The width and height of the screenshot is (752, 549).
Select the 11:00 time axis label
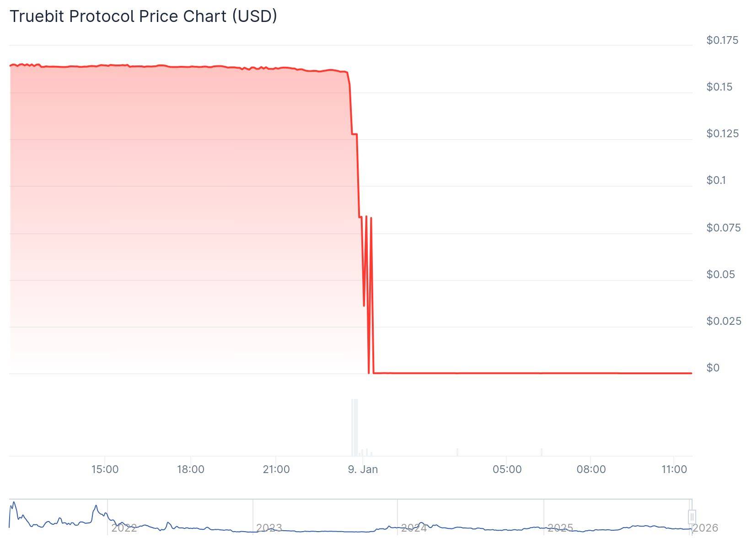tap(674, 469)
